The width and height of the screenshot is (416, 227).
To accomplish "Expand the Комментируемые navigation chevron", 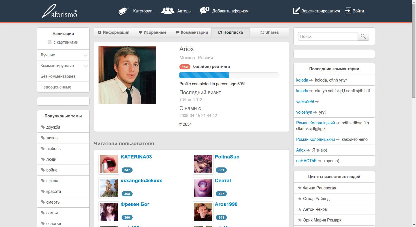I will click(x=86, y=66).
